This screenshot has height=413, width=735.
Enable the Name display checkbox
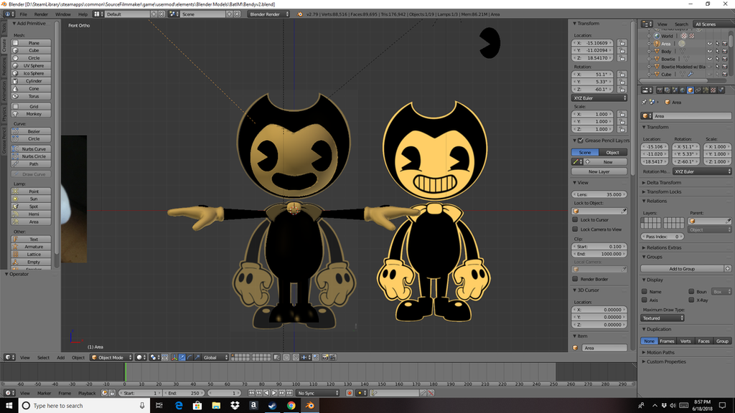coord(645,291)
